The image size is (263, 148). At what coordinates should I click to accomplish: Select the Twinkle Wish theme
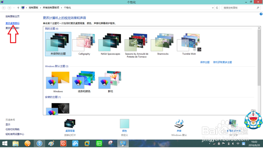click(x=189, y=44)
